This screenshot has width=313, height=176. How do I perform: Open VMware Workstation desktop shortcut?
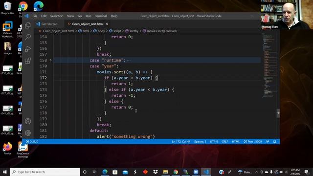coord(7,29)
